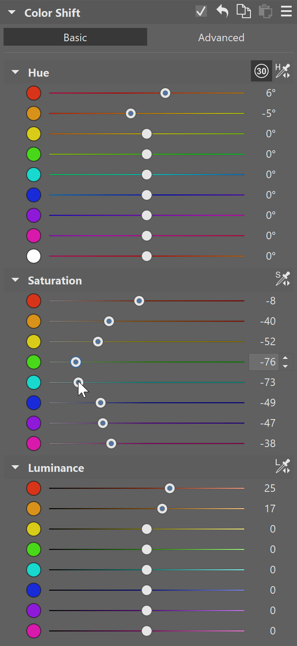297x646 pixels.
Task: Switch to the Basic tab
Action: (x=75, y=38)
